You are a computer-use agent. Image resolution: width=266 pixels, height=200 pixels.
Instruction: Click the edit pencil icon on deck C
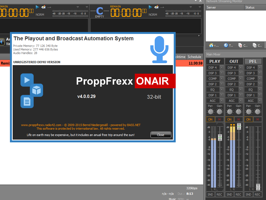pyautogui.click(x=156, y=7)
